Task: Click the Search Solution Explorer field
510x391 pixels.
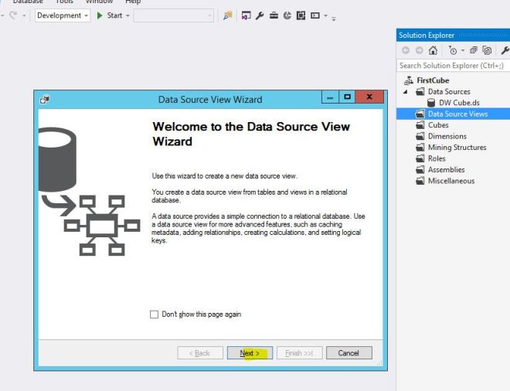Action: tap(452, 66)
